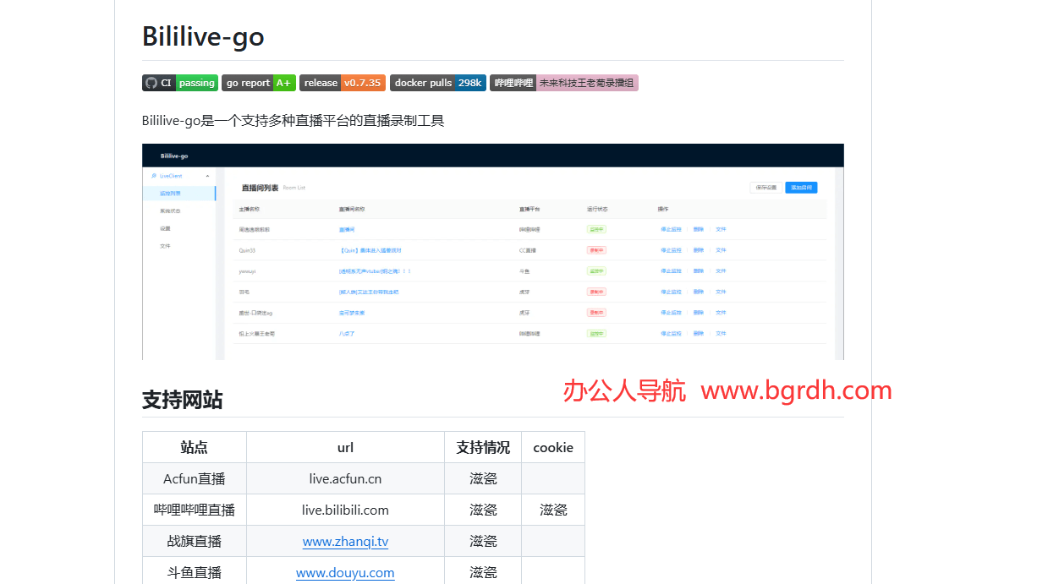Image resolution: width=1037 pixels, height=584 pixels.
Task: Click the release v0.7.35 badge
Action: tap(343, 83)
